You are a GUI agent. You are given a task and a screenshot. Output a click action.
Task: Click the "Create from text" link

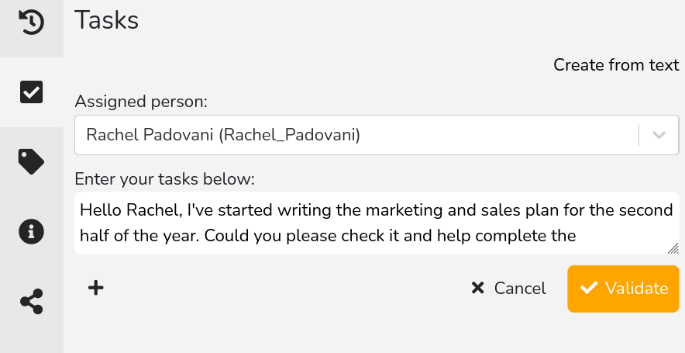[x=616, y=65]
